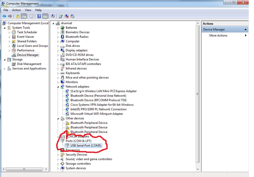
Task: Click the gray Forward arrow in toolbar
Action: (x=10, y=16)
